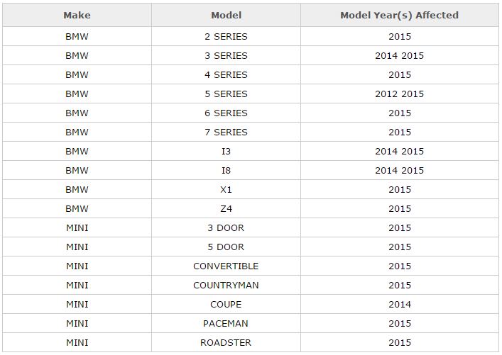Click the 5 DOOR model cell
The height and width of the screenshot is (355, 502).
point(226,247)
